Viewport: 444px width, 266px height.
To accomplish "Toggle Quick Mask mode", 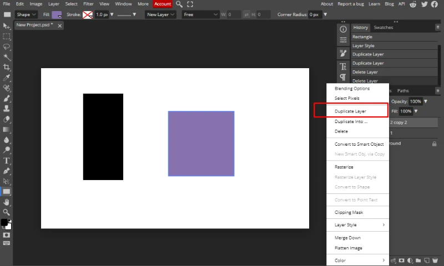I will (x=7, y=235).
